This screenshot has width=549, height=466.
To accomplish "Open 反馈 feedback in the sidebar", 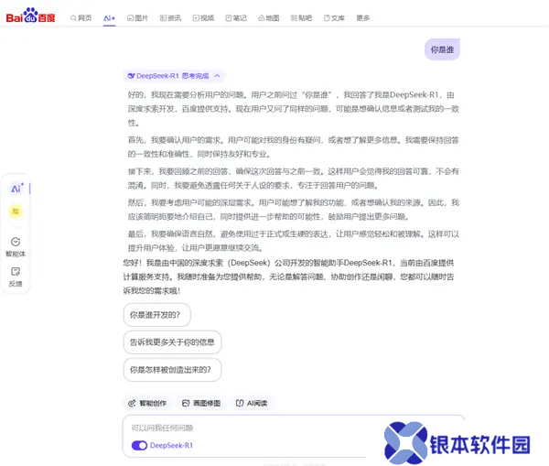I will point(16,276).
